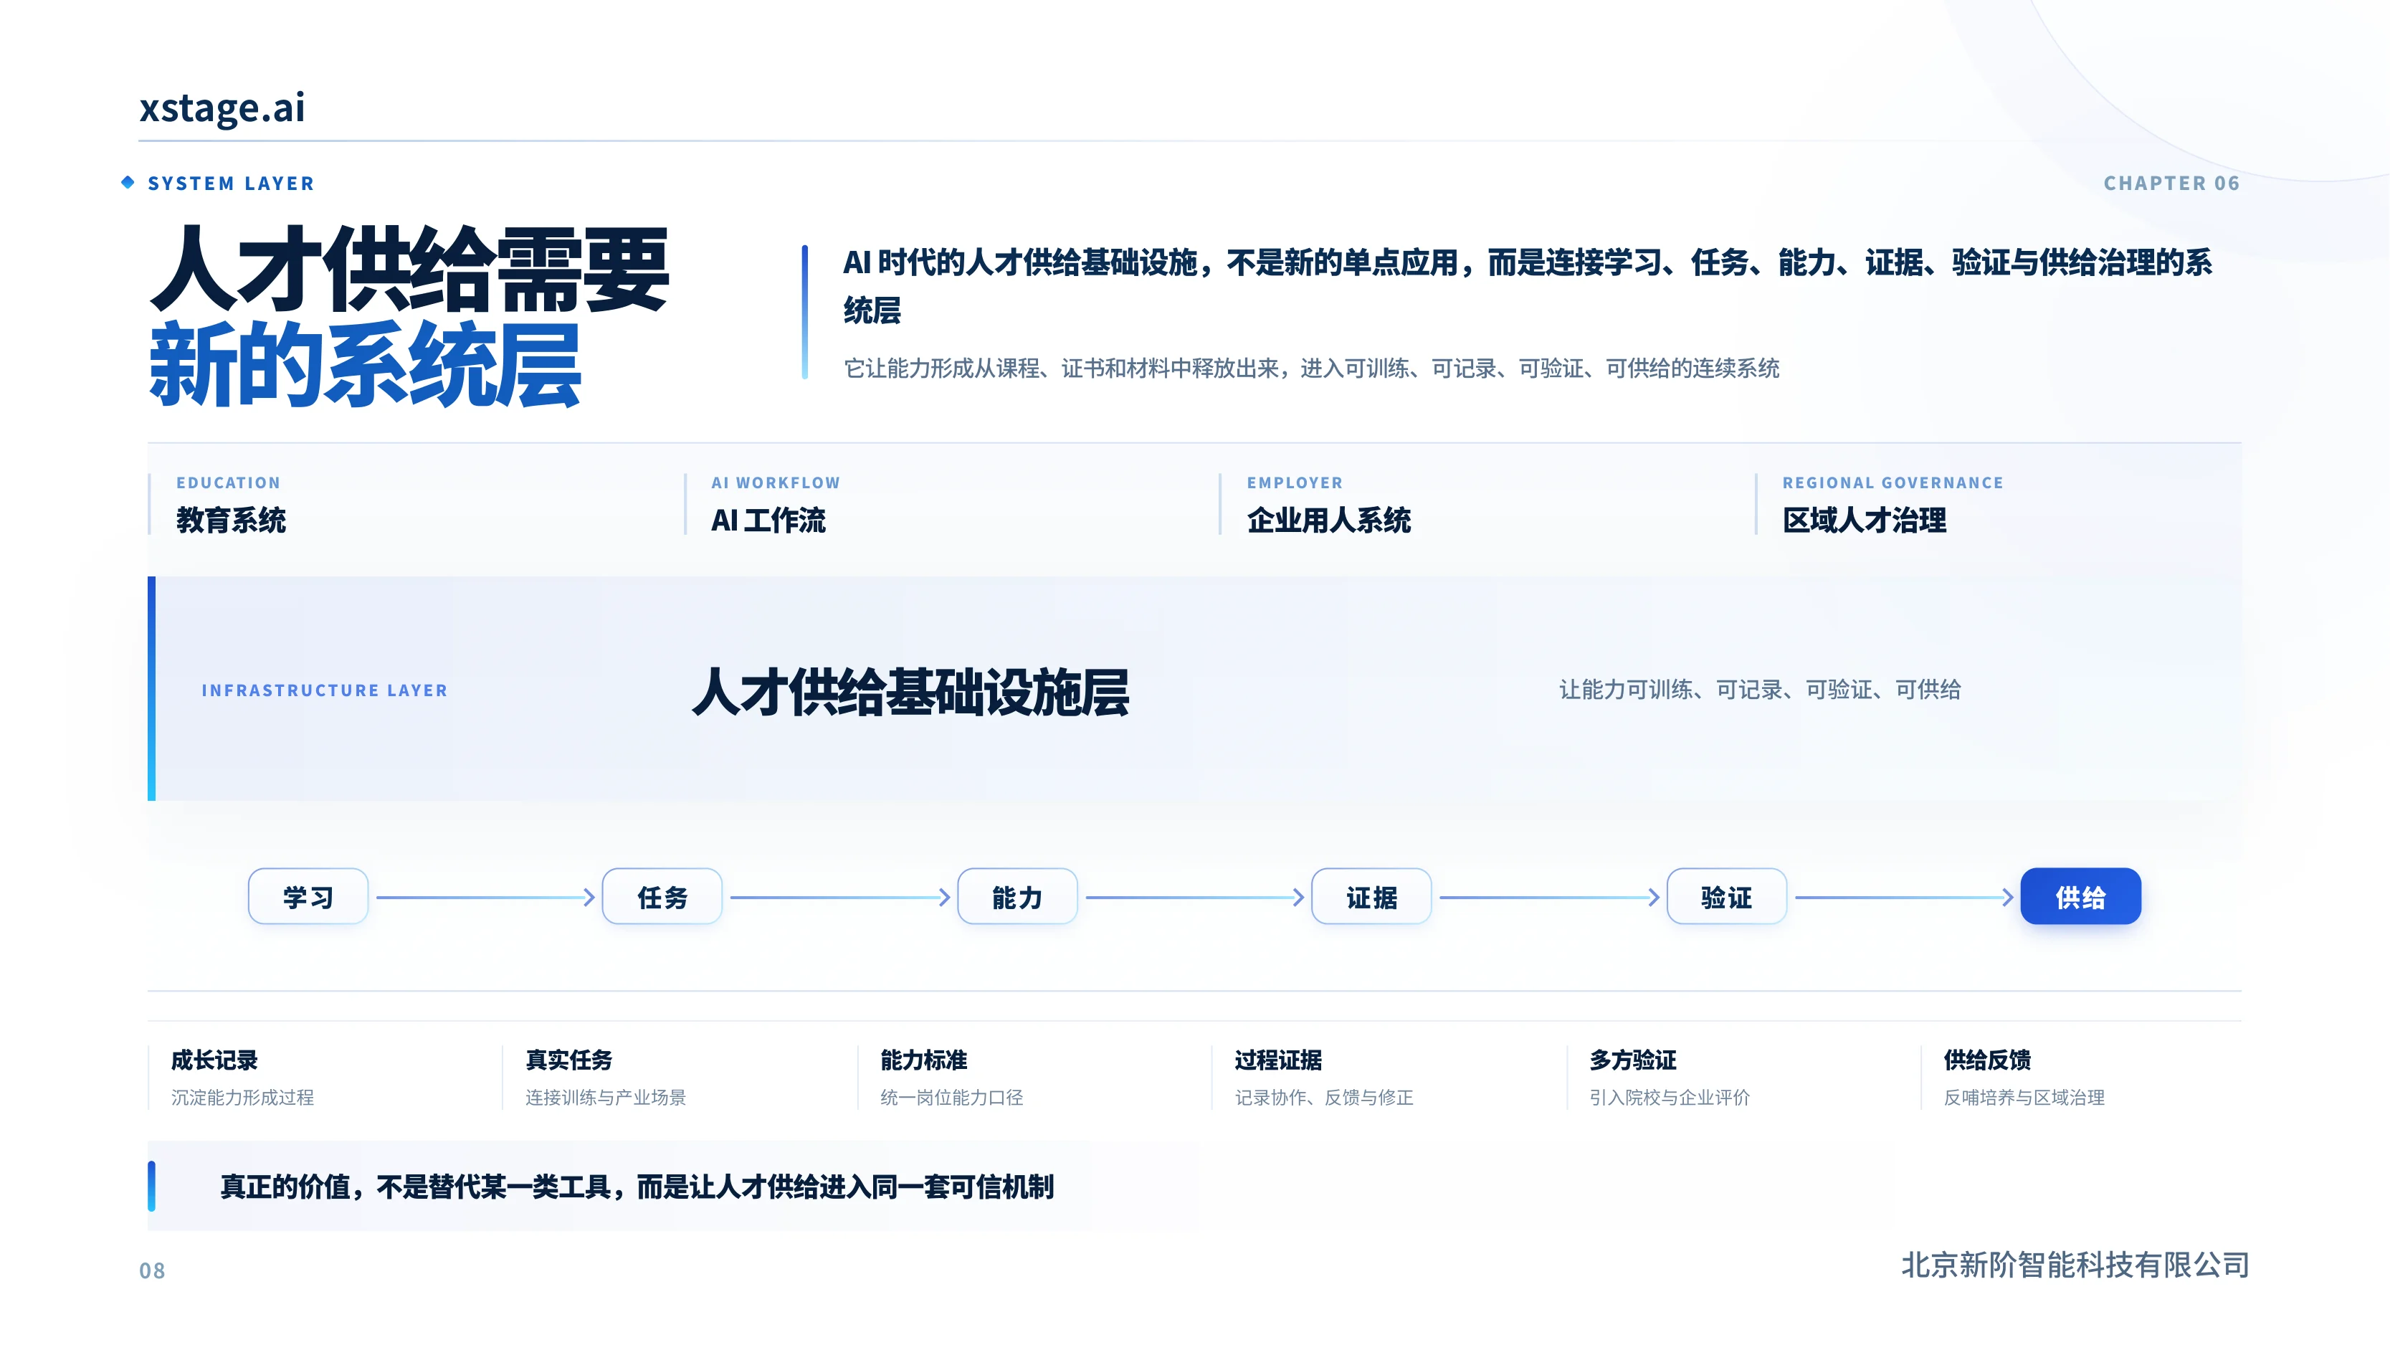This screenshot has height=1345, width=2390.
Task: Click the 教育系统 column title
Action: pyautogui.click(x=231, y=520)
